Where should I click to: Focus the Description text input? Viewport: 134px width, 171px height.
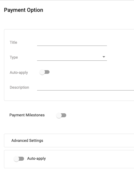pyautogui.click(x=85, y=87)
